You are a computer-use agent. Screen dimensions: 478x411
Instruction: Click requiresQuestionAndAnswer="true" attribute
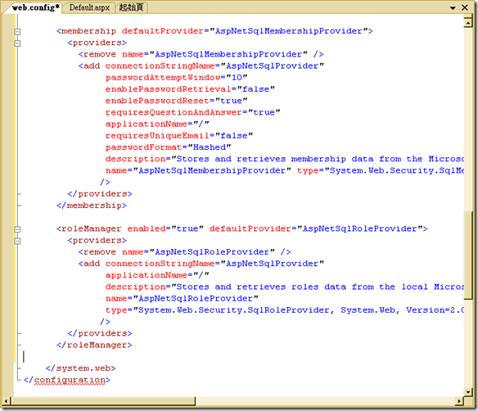pyautogui.click(x=192, y=112)
